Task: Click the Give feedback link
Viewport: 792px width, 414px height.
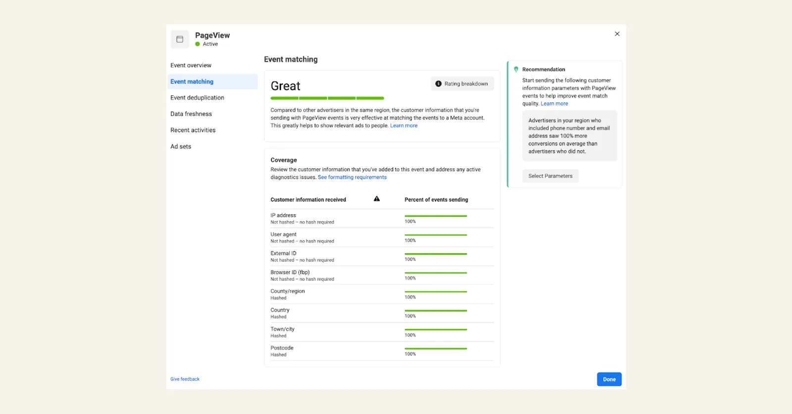Action: tap(185, 379)
